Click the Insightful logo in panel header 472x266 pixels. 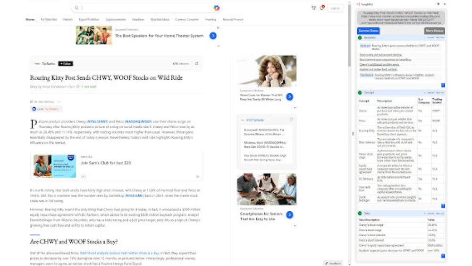click(358, 4)
